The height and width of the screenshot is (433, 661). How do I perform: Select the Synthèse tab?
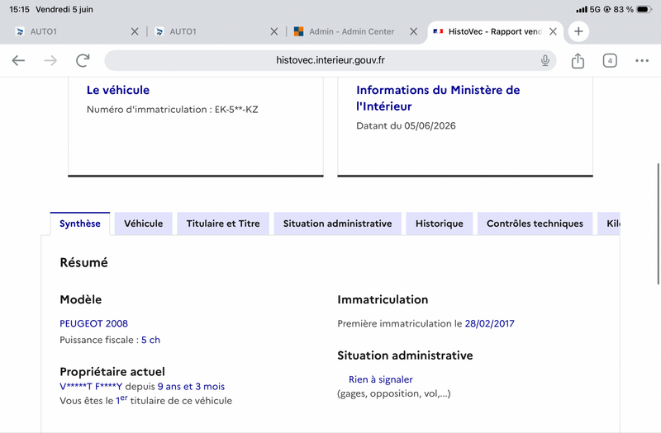80,224
